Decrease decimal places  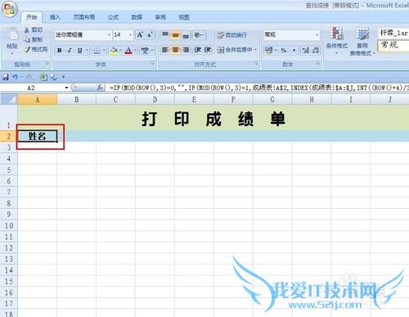point(316,50)
